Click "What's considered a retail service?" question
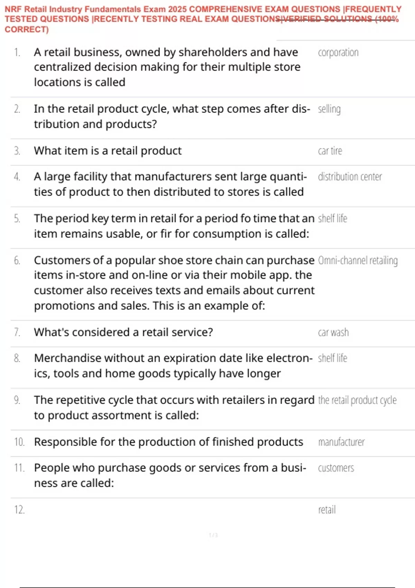 [x=123, y=332]
